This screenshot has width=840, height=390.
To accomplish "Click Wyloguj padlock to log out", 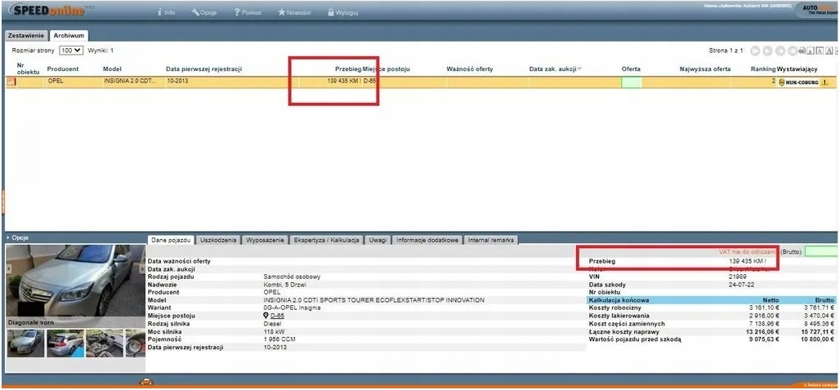I will (343, 13).
